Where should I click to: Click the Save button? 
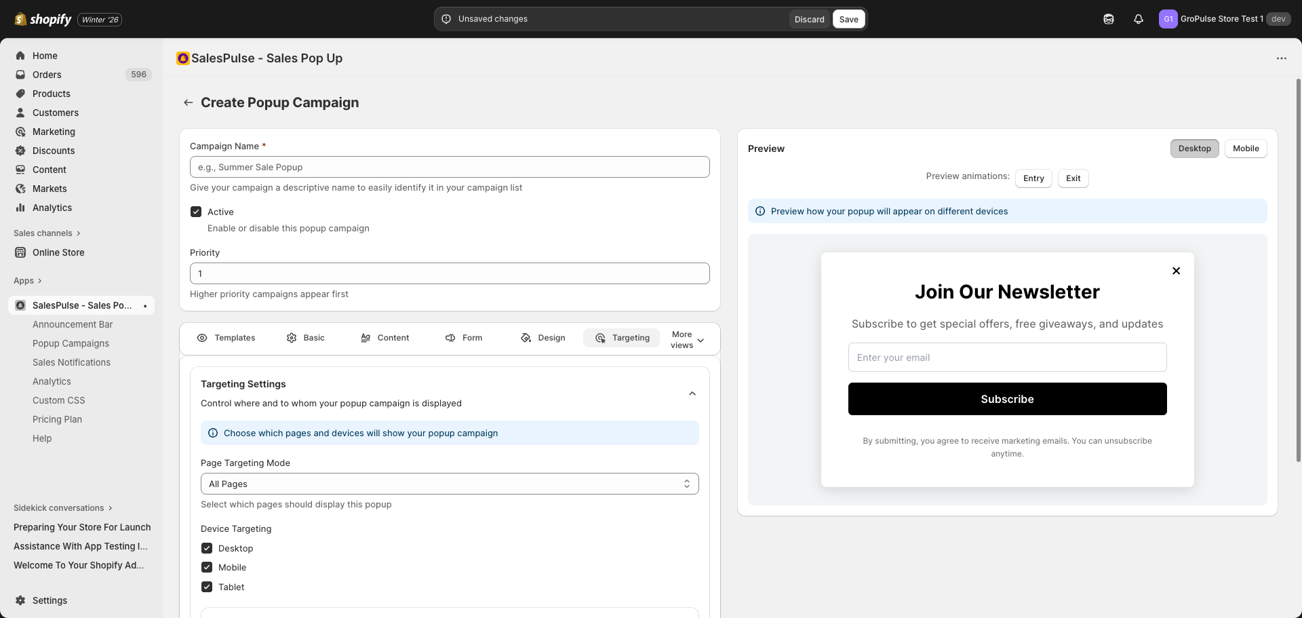pyautogui.click(x=848, y=19)
